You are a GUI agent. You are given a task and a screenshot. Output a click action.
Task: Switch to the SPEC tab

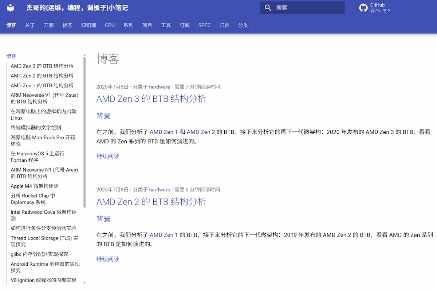pyautogui.click(x=204, y=25)
